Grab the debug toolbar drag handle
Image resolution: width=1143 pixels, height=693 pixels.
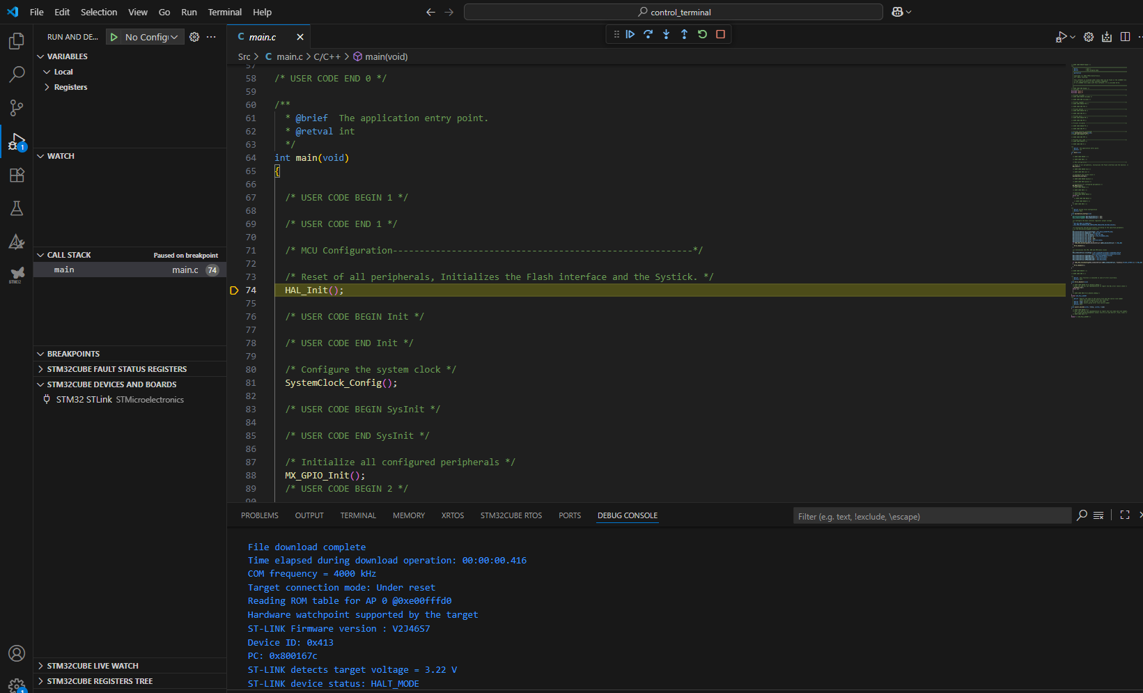(x=616, y=34)
